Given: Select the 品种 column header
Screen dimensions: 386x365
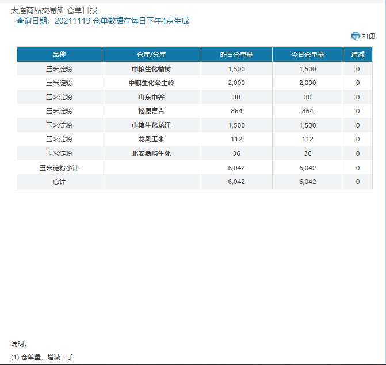Looking at the screenshot, I should coord(59,55).
